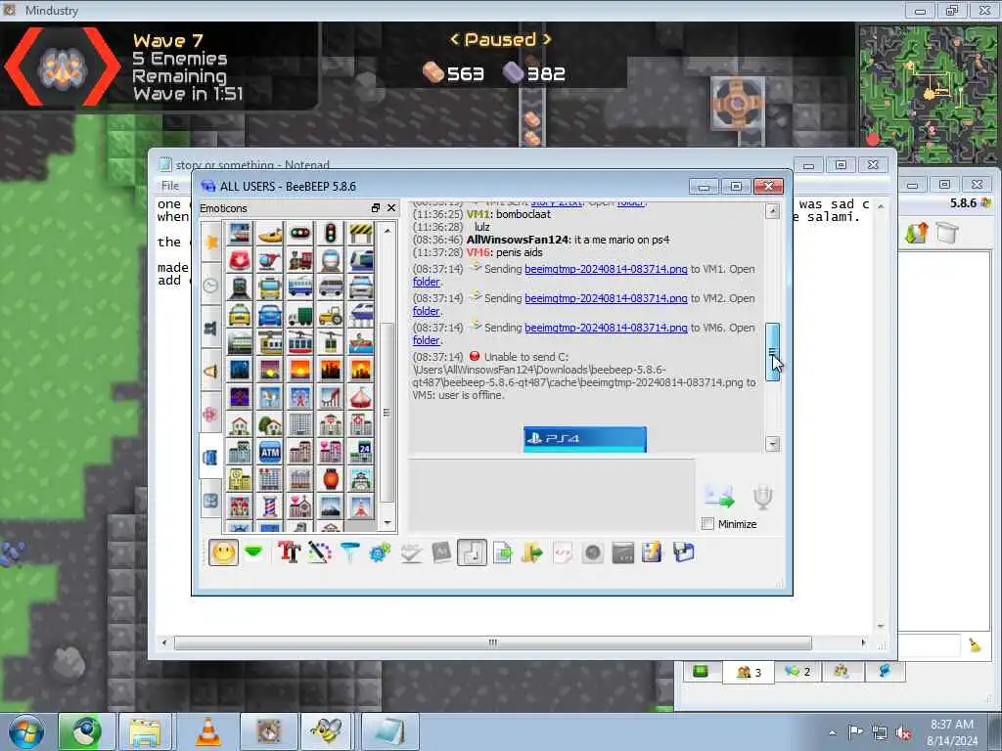Open the Windows Start menu
Viewport: 1002px width, 751px height.
[25, 731]
